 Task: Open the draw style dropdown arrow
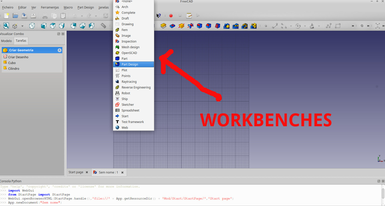[x=22, y=26]
